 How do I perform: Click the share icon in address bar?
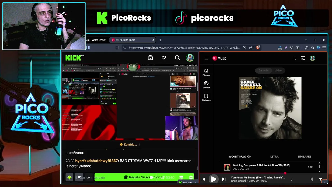[251, 48]
